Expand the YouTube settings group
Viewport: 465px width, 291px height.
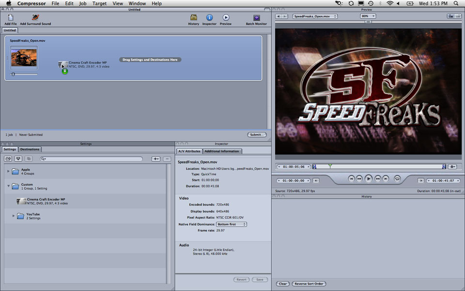tap(14, 215)
